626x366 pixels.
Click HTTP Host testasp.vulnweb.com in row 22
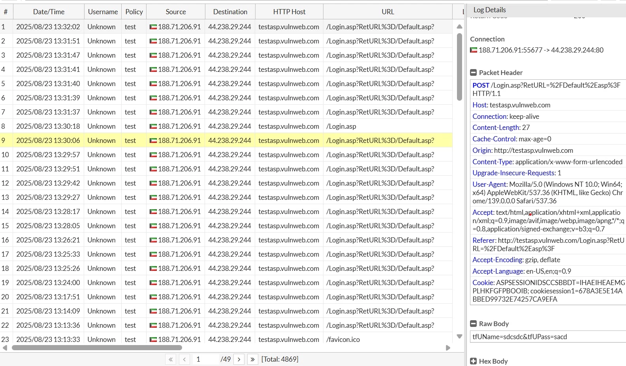pos(289,325)
